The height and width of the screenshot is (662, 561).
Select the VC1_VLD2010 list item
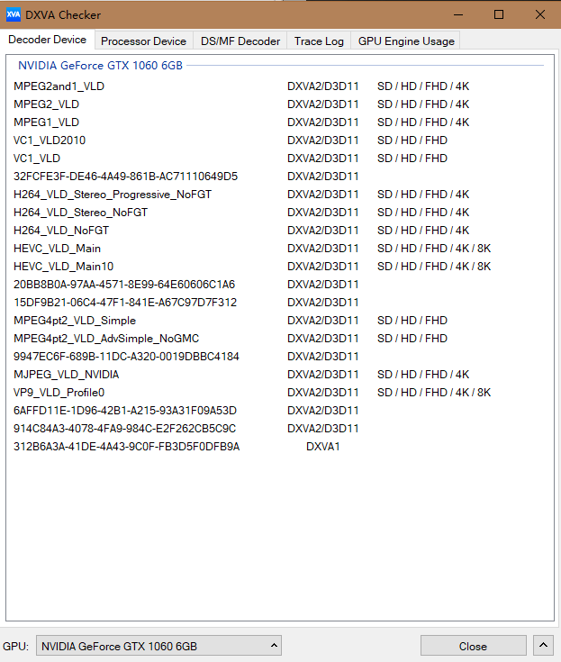50,140
